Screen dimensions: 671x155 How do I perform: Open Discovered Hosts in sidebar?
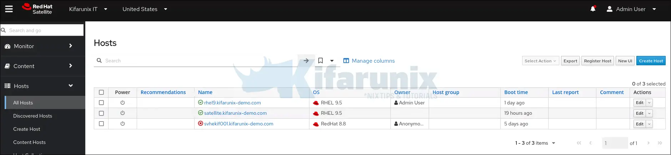point(32,116)
